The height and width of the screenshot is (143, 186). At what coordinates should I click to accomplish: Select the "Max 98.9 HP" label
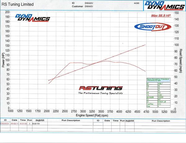point(161,15)
